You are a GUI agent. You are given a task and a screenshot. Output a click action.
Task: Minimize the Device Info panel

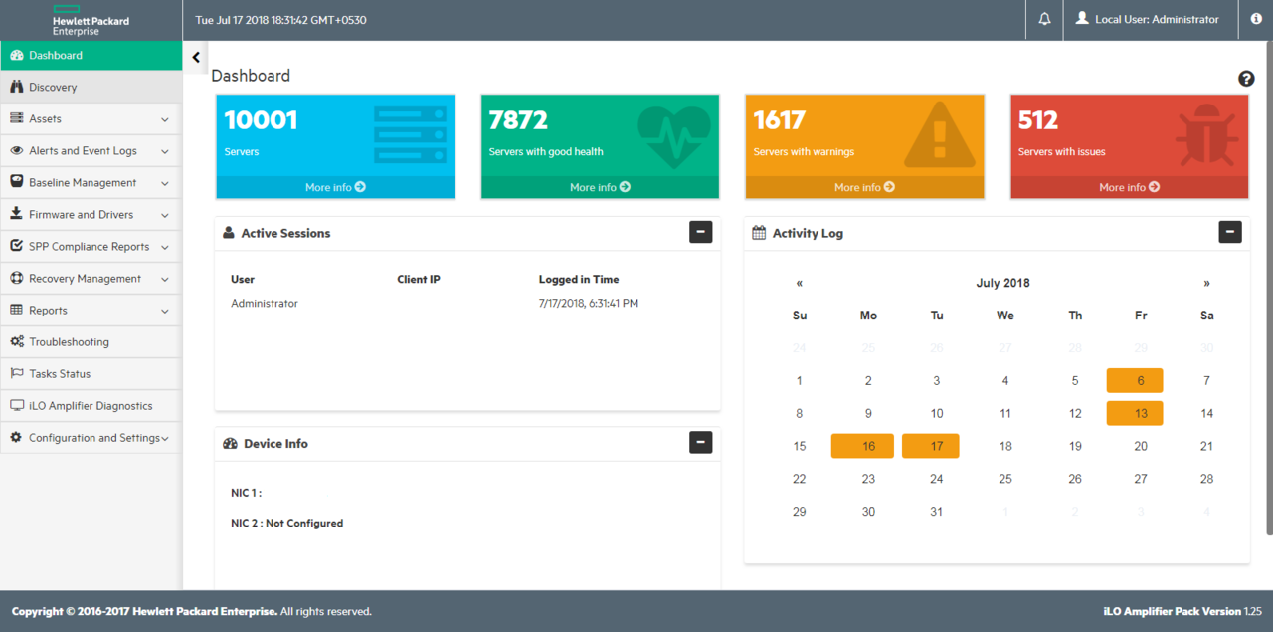tap(701, 443)
